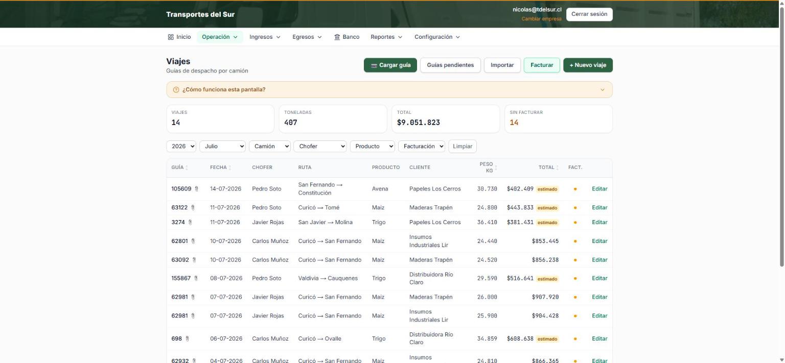Edit the guía 63092 row
Screen dimensions: 785x363
pyautogui.click(x=599, y=260)
